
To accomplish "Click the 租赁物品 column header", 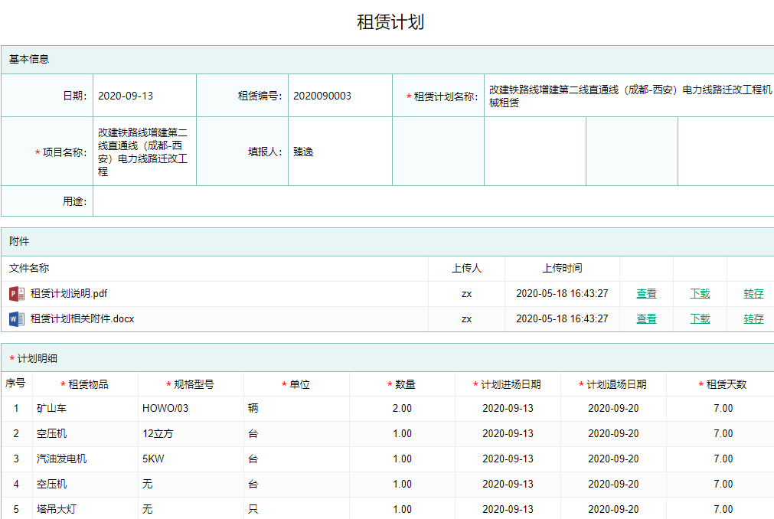I will 84,384.
